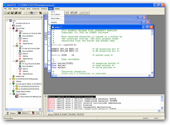Collapse the Acia project root node

(7, 21)
